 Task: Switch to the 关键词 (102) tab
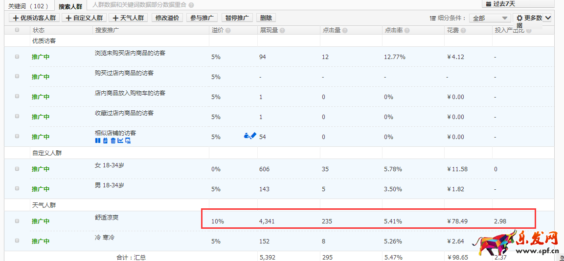28,6
